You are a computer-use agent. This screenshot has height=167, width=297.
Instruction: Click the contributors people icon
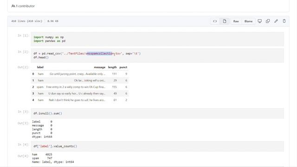[13, 6]
